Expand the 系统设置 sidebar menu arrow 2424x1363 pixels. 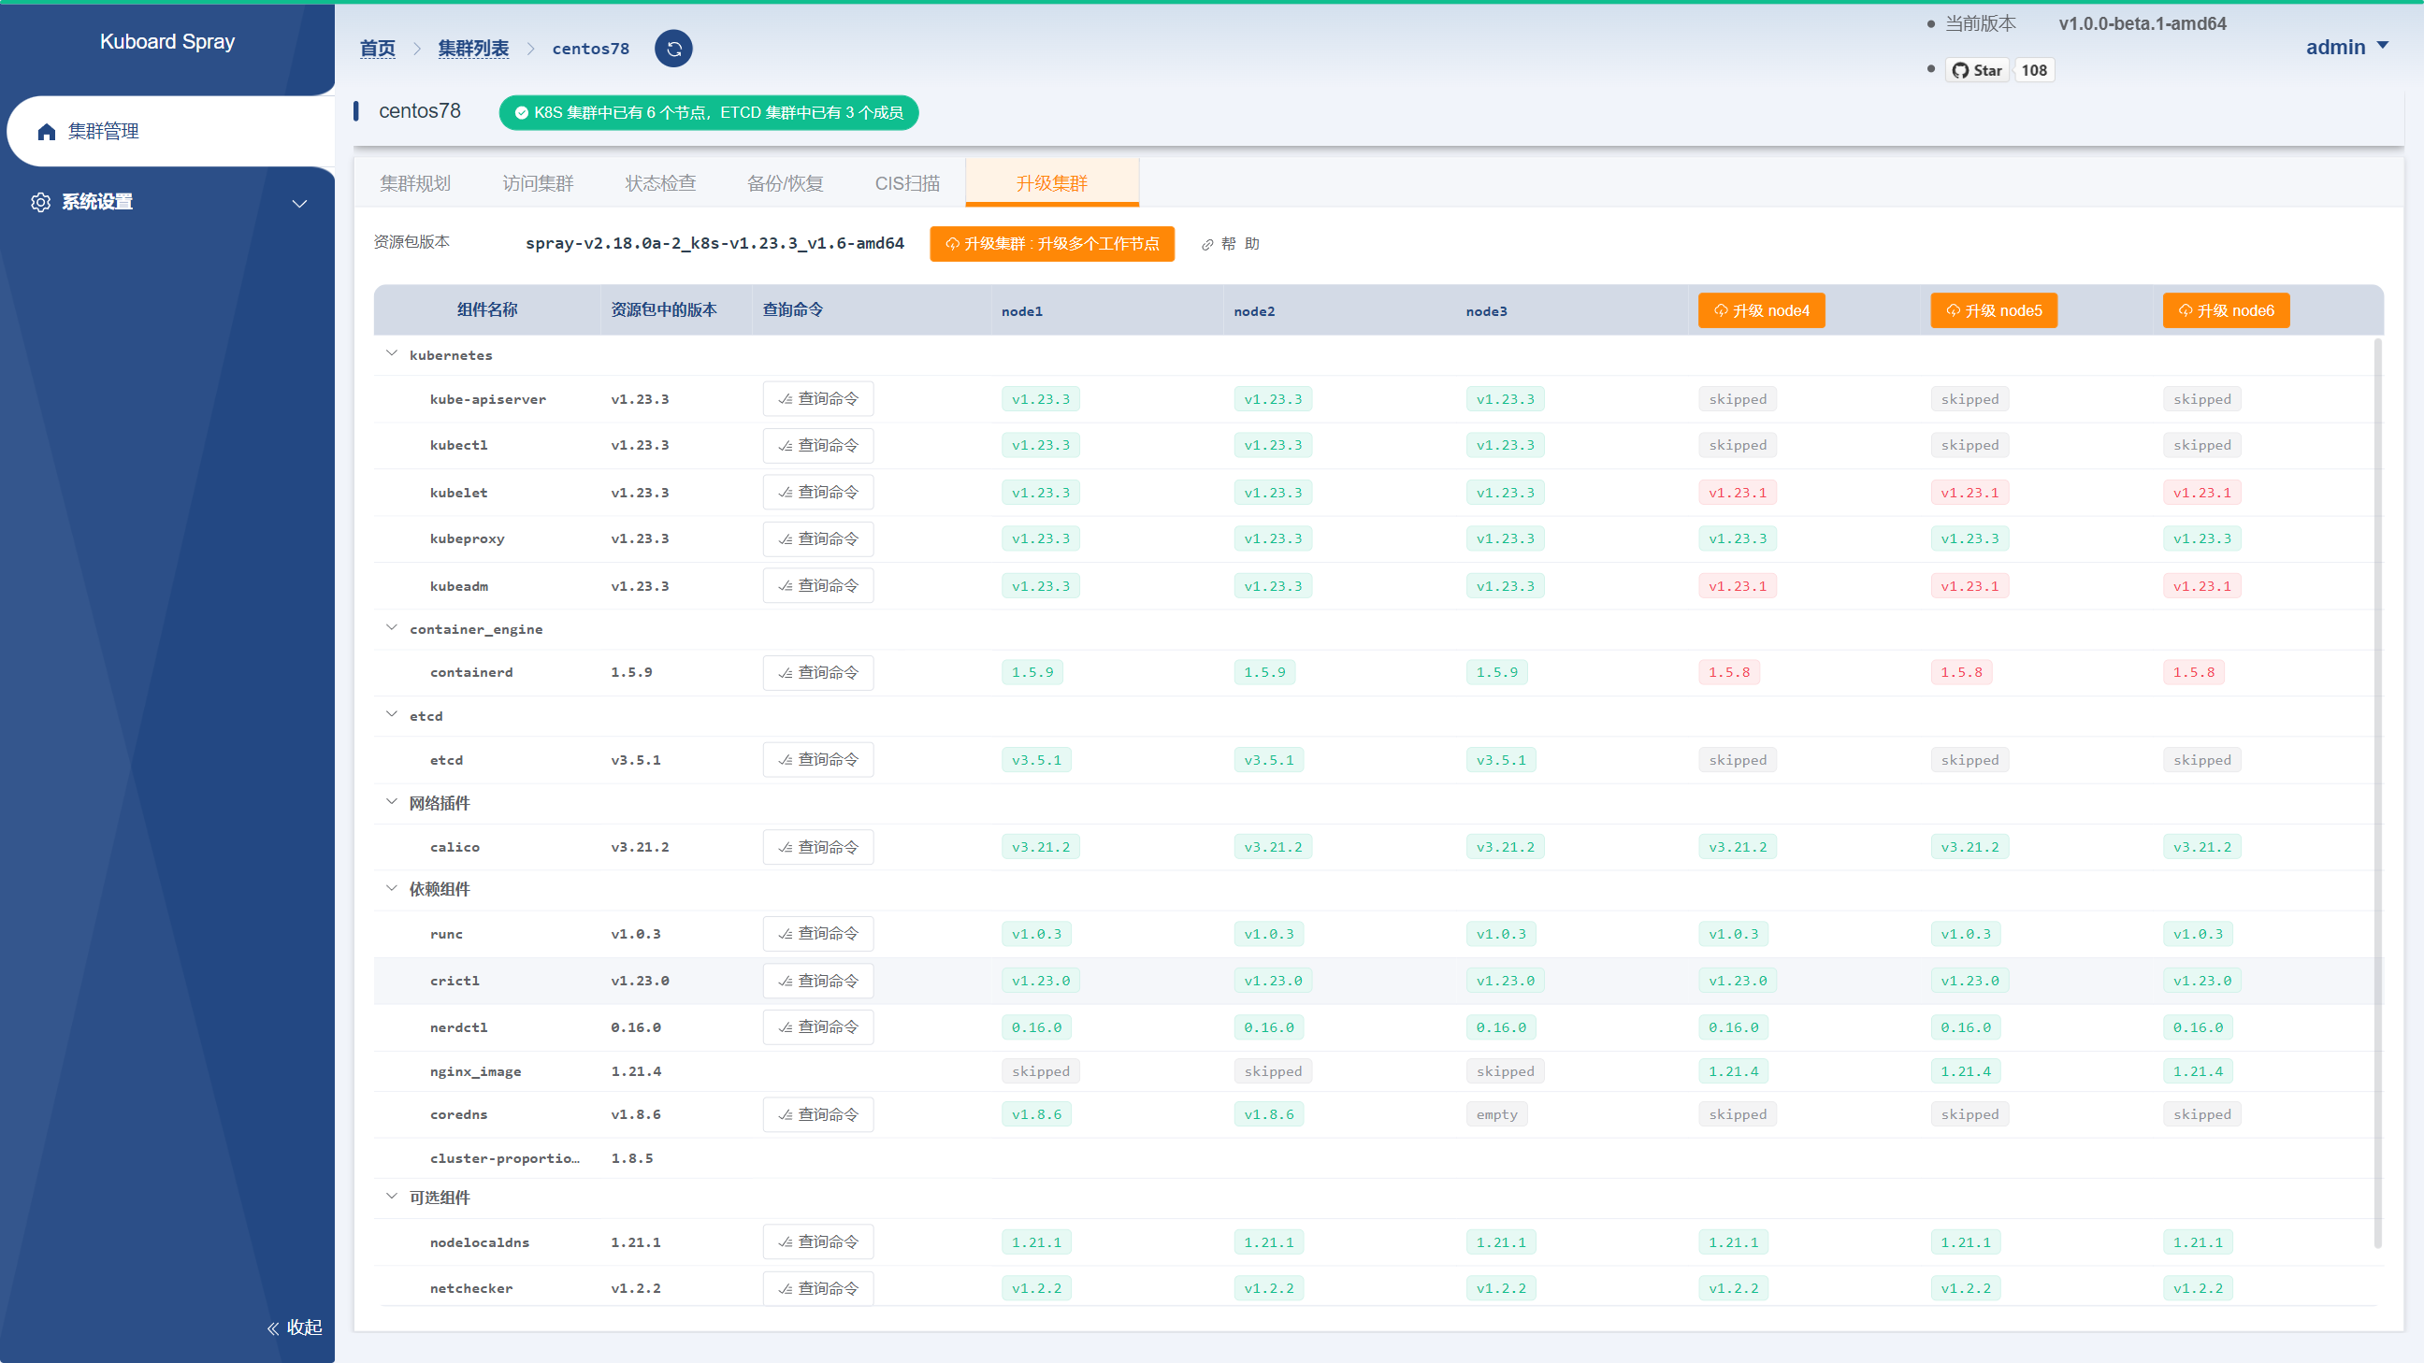pos(299,203)
